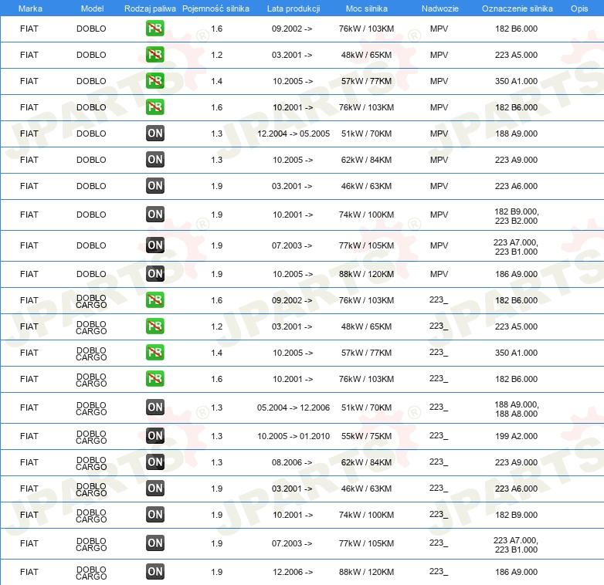Click 350 A1.000 in the DOBLO CARGO row
The height and width of the screenshot is (585, 604).
coord(516,353)
